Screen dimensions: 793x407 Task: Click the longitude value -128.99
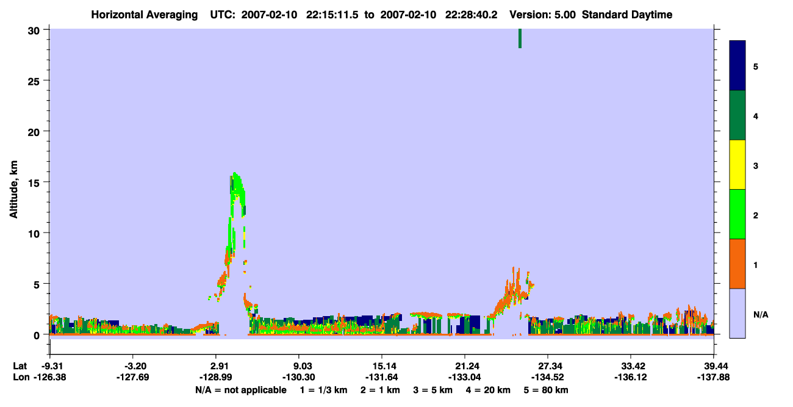pos(216,378)
